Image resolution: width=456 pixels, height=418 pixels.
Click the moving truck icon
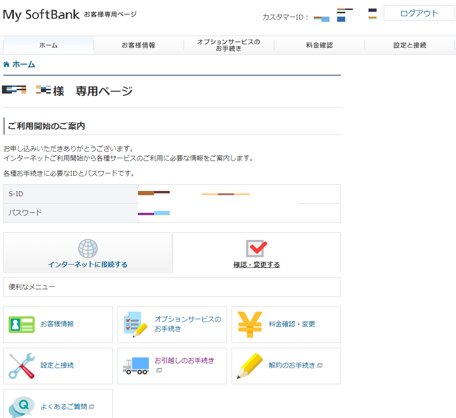click(136, 366)
